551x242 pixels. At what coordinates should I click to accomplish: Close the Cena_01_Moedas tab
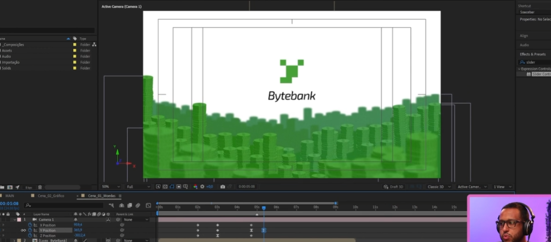77,196
